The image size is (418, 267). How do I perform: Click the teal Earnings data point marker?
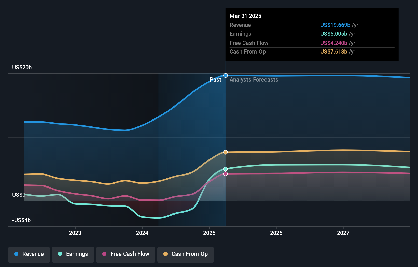coord(226,169)
